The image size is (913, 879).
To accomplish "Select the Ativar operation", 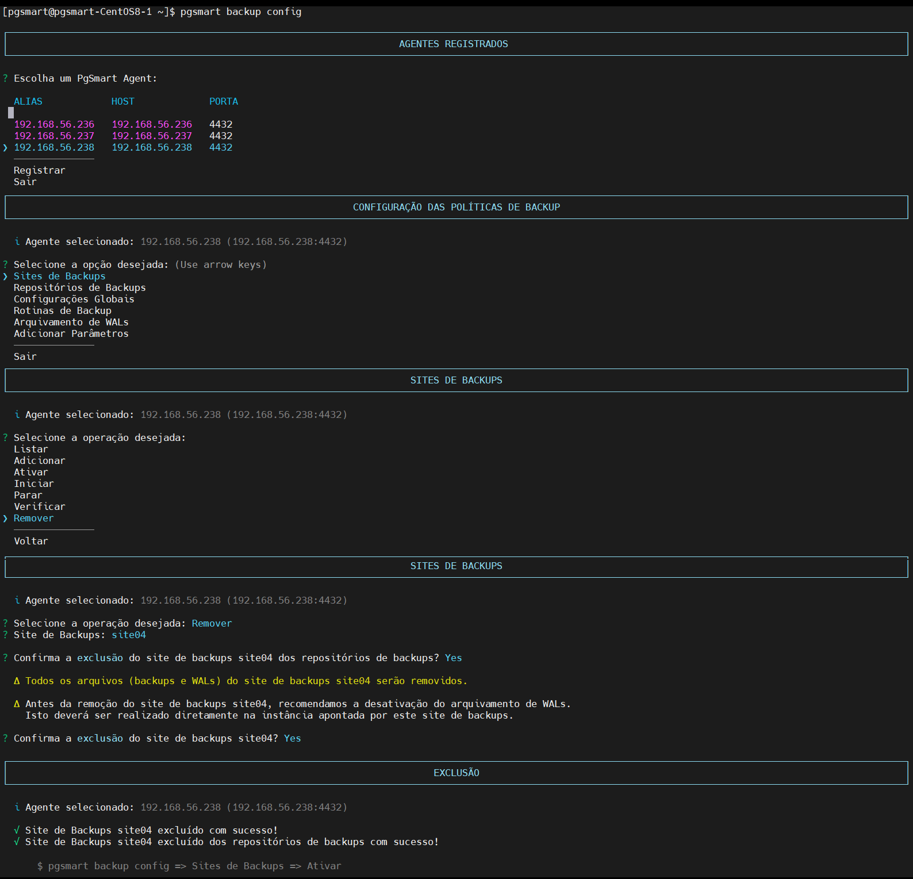I will pos(31,472).
